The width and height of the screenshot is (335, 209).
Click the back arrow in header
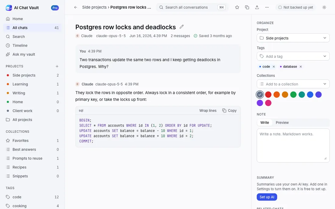point(76,7)
